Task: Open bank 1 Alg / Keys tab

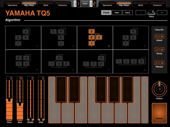Action: click(x=29, y=5)
